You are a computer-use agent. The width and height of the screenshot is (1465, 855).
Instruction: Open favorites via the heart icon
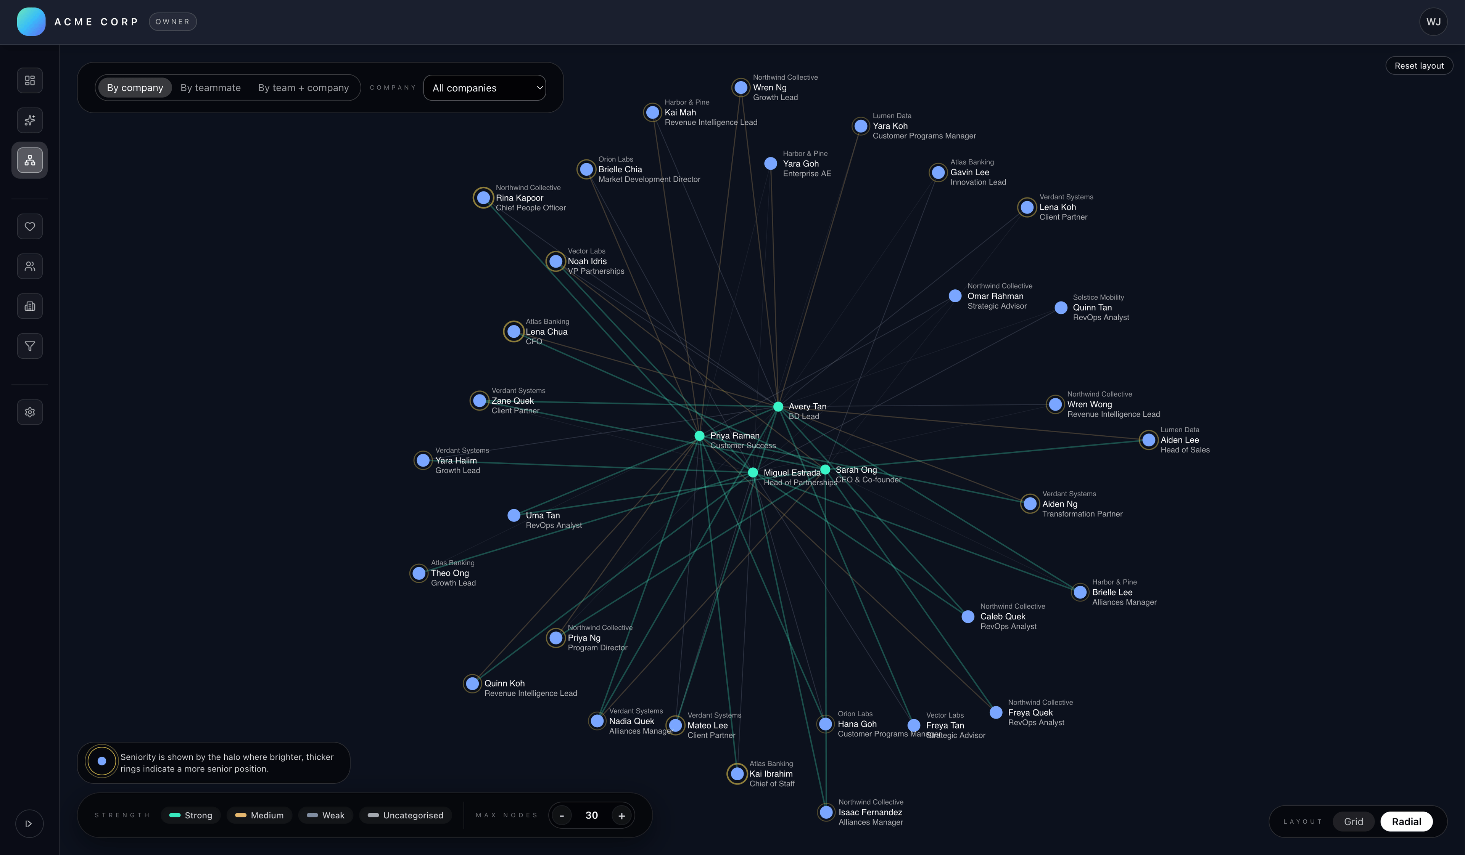point(30,226)
